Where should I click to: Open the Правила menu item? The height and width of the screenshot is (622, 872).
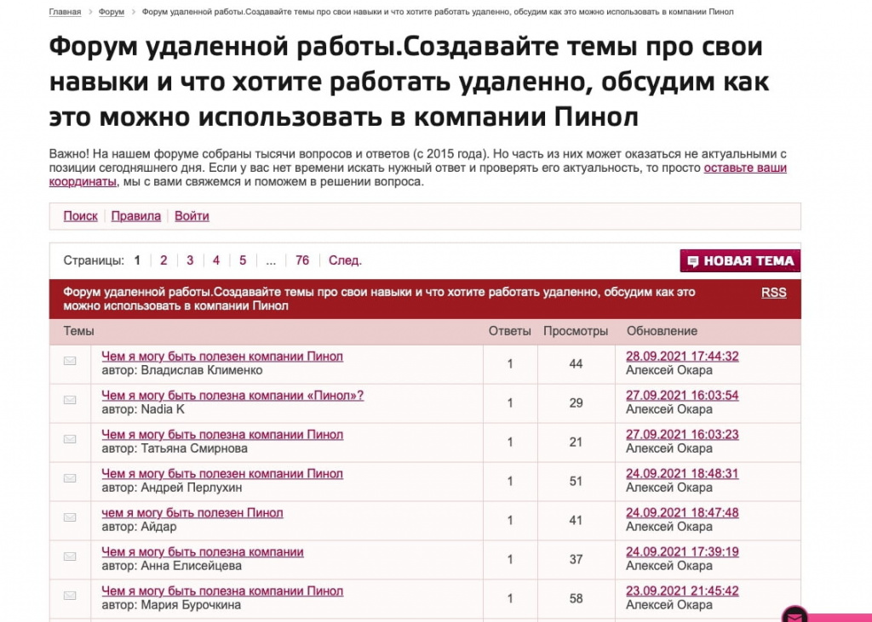[x=135, y=216]
